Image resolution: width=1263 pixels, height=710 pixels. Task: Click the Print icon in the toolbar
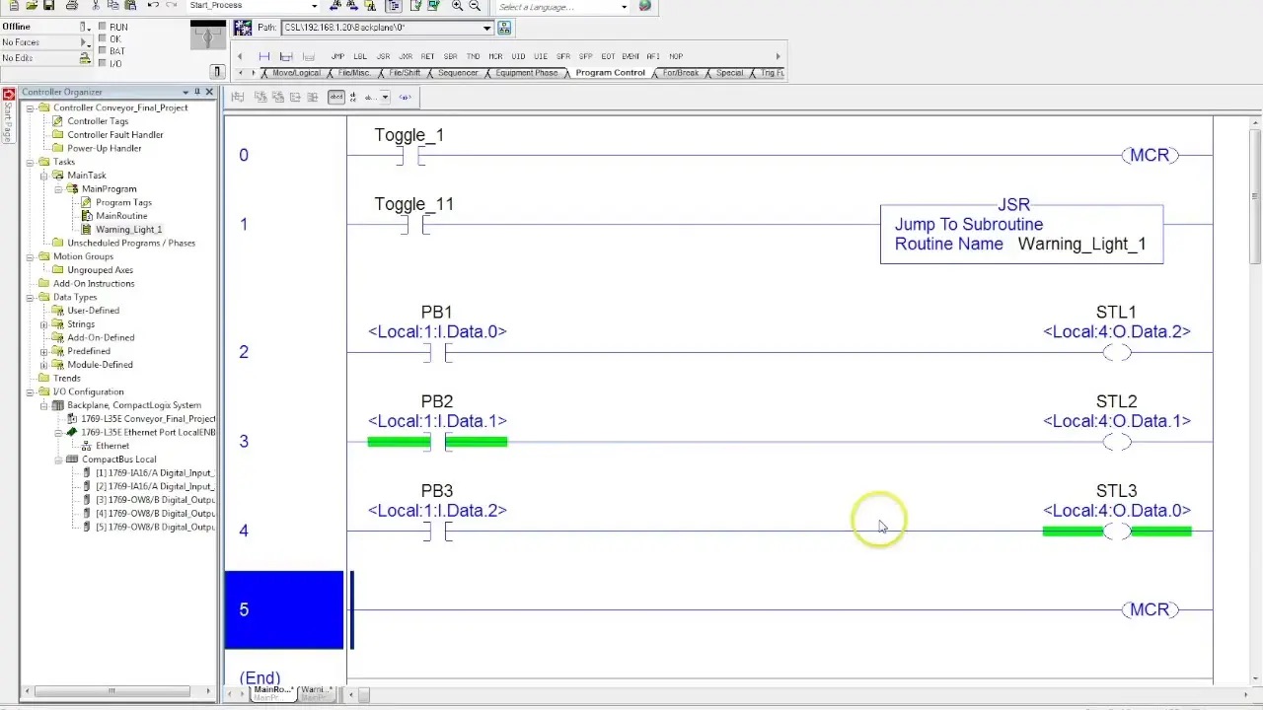coord(73,6)
